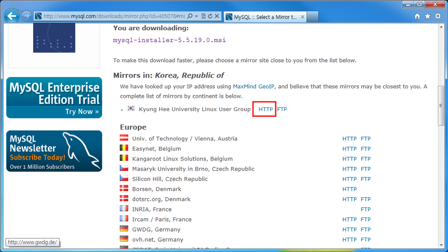Click HTTP for Borsen, Denmark
The height and width of the screenshot is (252, 448).
click(x=350, y=189)
